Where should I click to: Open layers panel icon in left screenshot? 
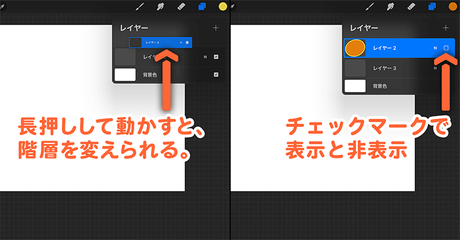pos(202,7)
